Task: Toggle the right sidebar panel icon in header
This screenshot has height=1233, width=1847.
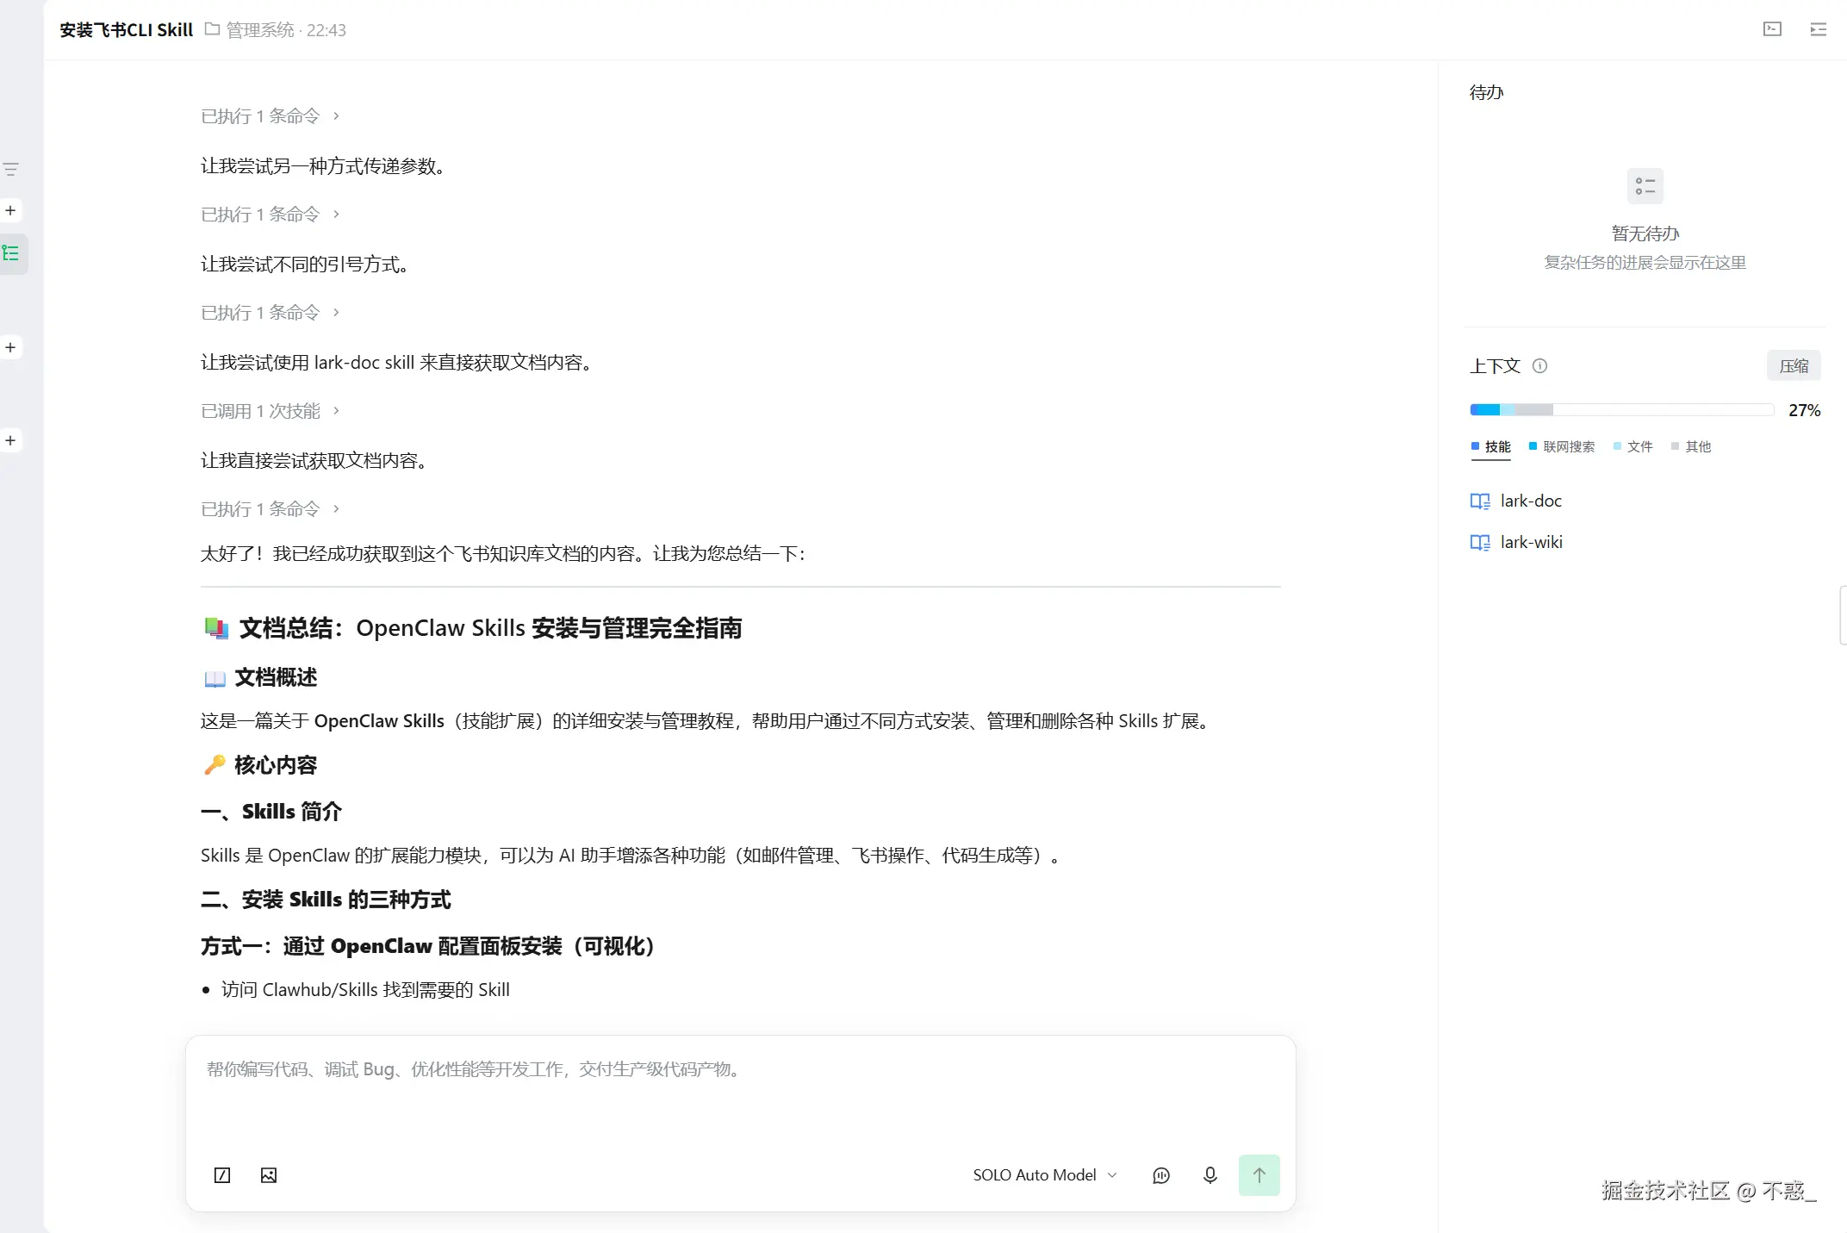Action: point(1819,29)
